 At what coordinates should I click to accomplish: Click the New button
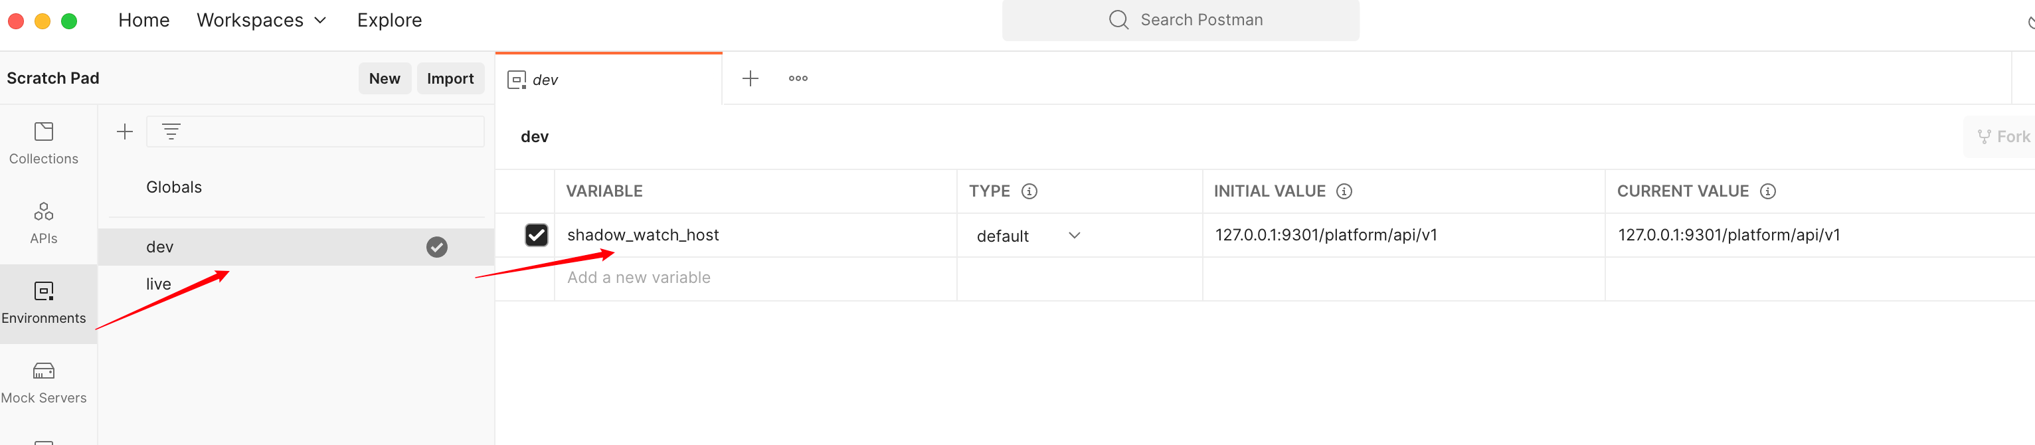(385, 78)
